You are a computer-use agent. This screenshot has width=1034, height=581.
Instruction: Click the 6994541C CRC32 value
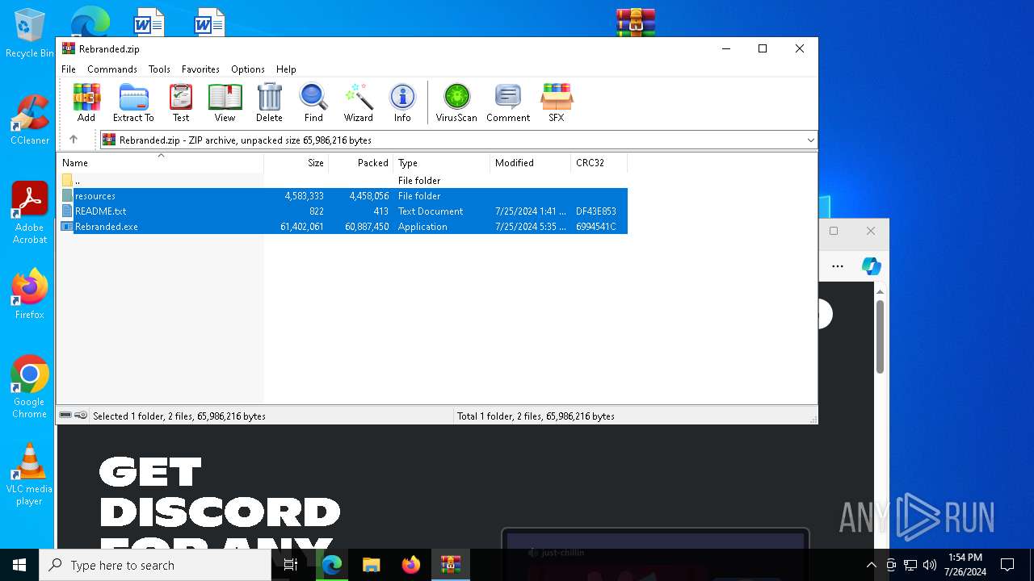[x=596, y=227]
